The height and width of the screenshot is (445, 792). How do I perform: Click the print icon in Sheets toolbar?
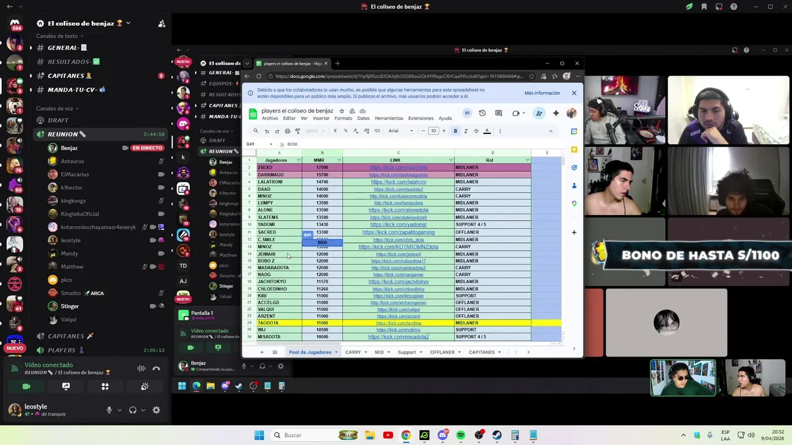click(x=287, y=131)
